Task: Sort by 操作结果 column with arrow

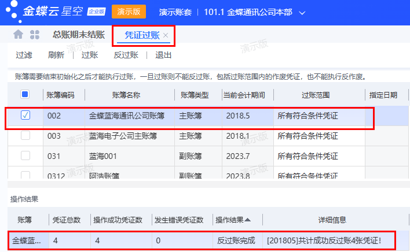Action: pyautogui.click(x=233, y=220)
